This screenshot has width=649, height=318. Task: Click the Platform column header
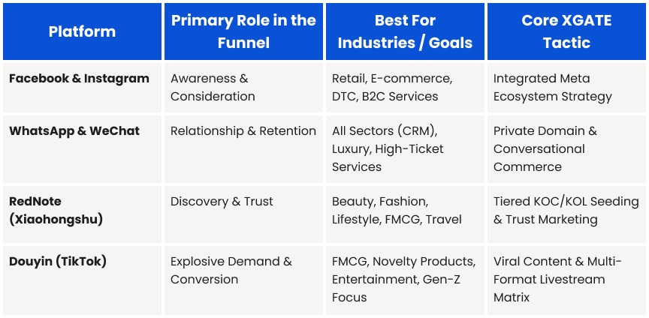tap(82, 31)
